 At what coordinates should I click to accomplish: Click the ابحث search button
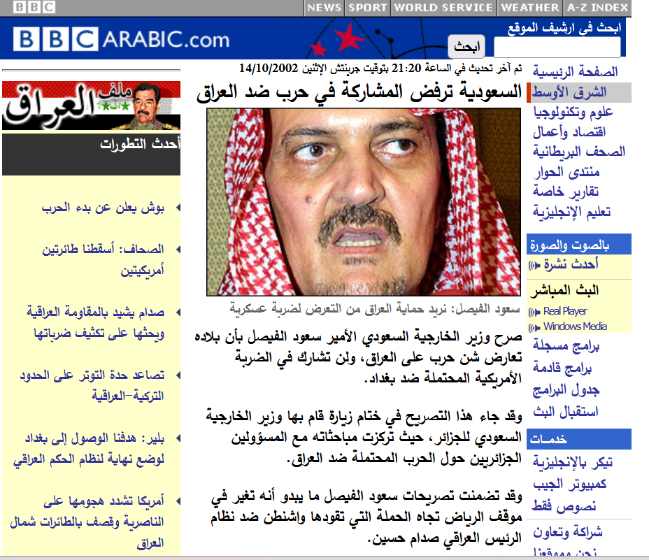466,46
